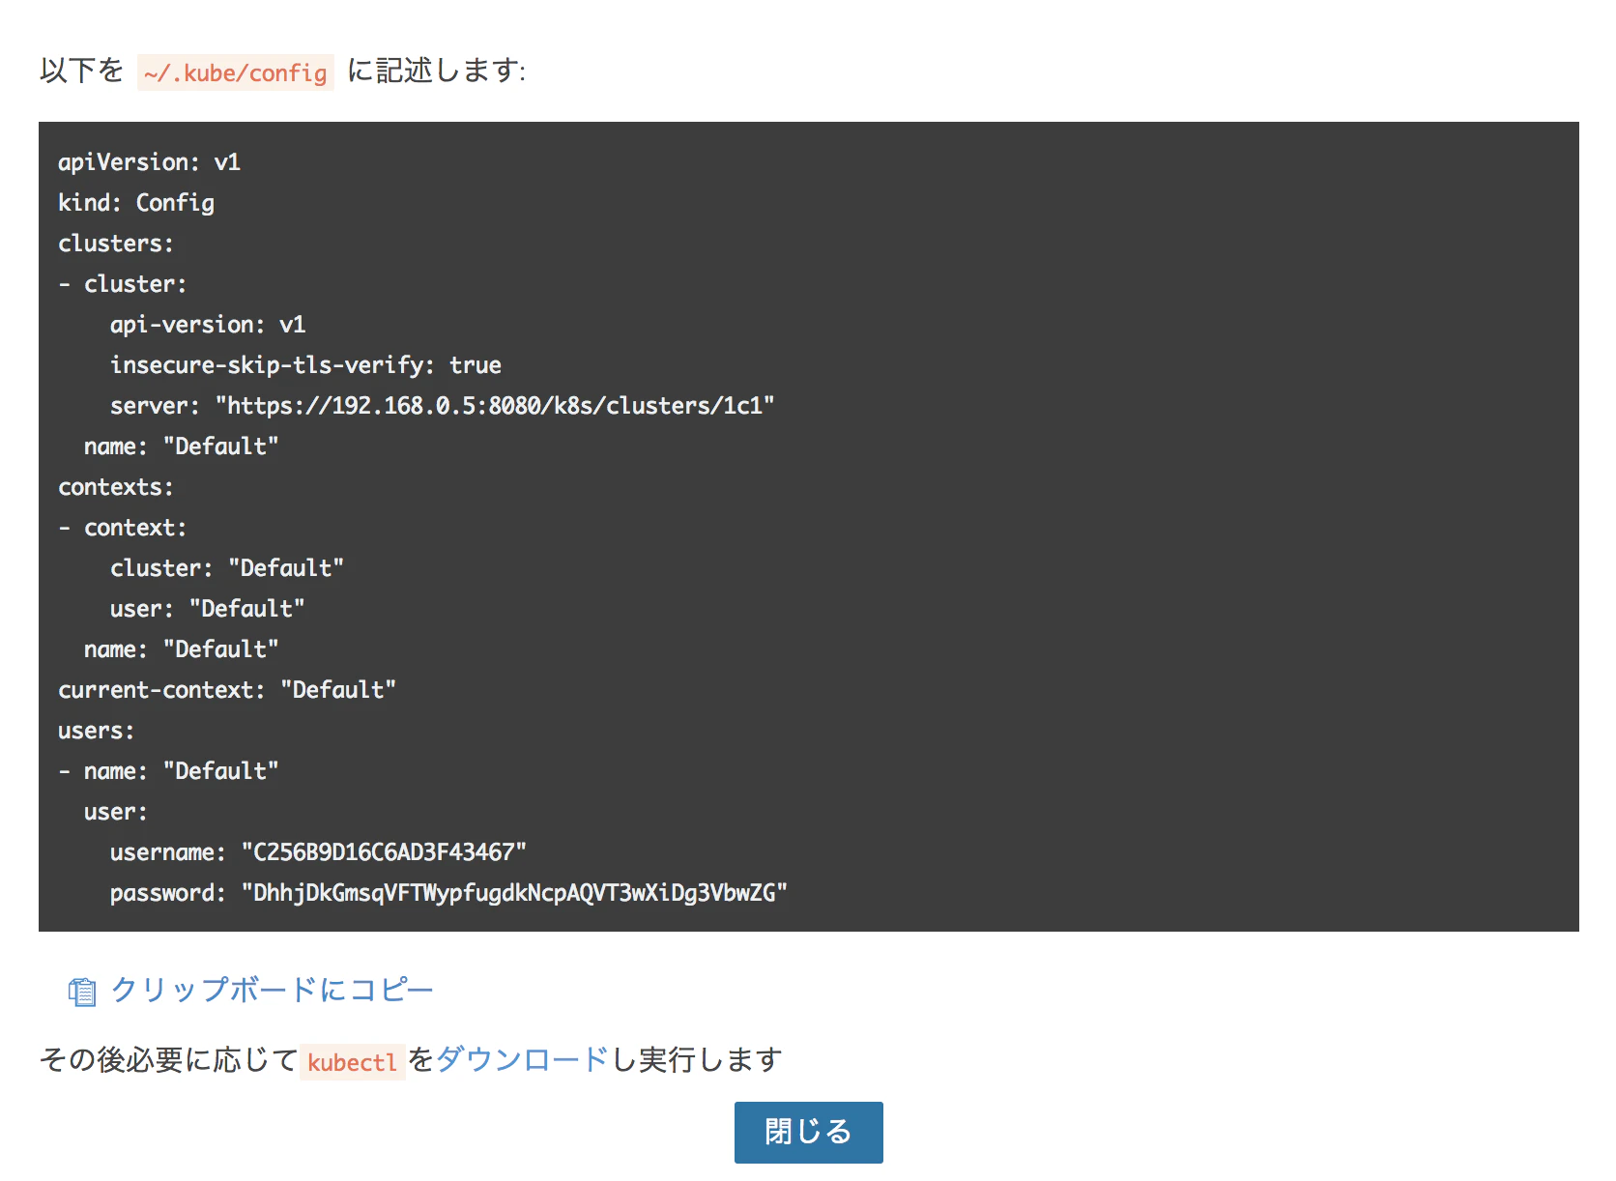Click the apiVersion: v1 line
1616x1181 pixels.
(149, 161)
